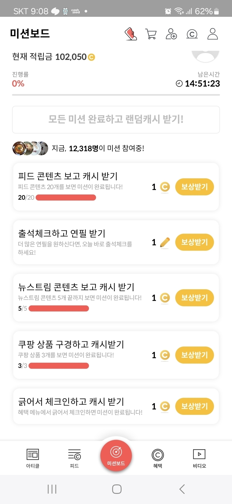Image resolution: width=232 pixels, height=504 pixels.
Task: Tap the gold coin beside current savings
Action: click(x=91, y=57)
